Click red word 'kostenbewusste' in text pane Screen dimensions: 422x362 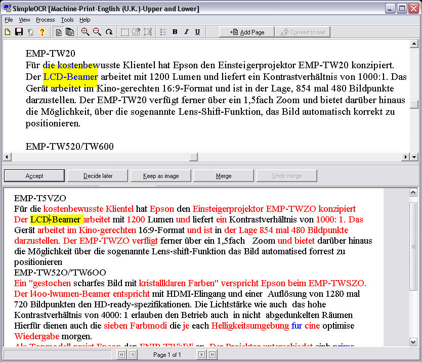(x=73, y=209)
